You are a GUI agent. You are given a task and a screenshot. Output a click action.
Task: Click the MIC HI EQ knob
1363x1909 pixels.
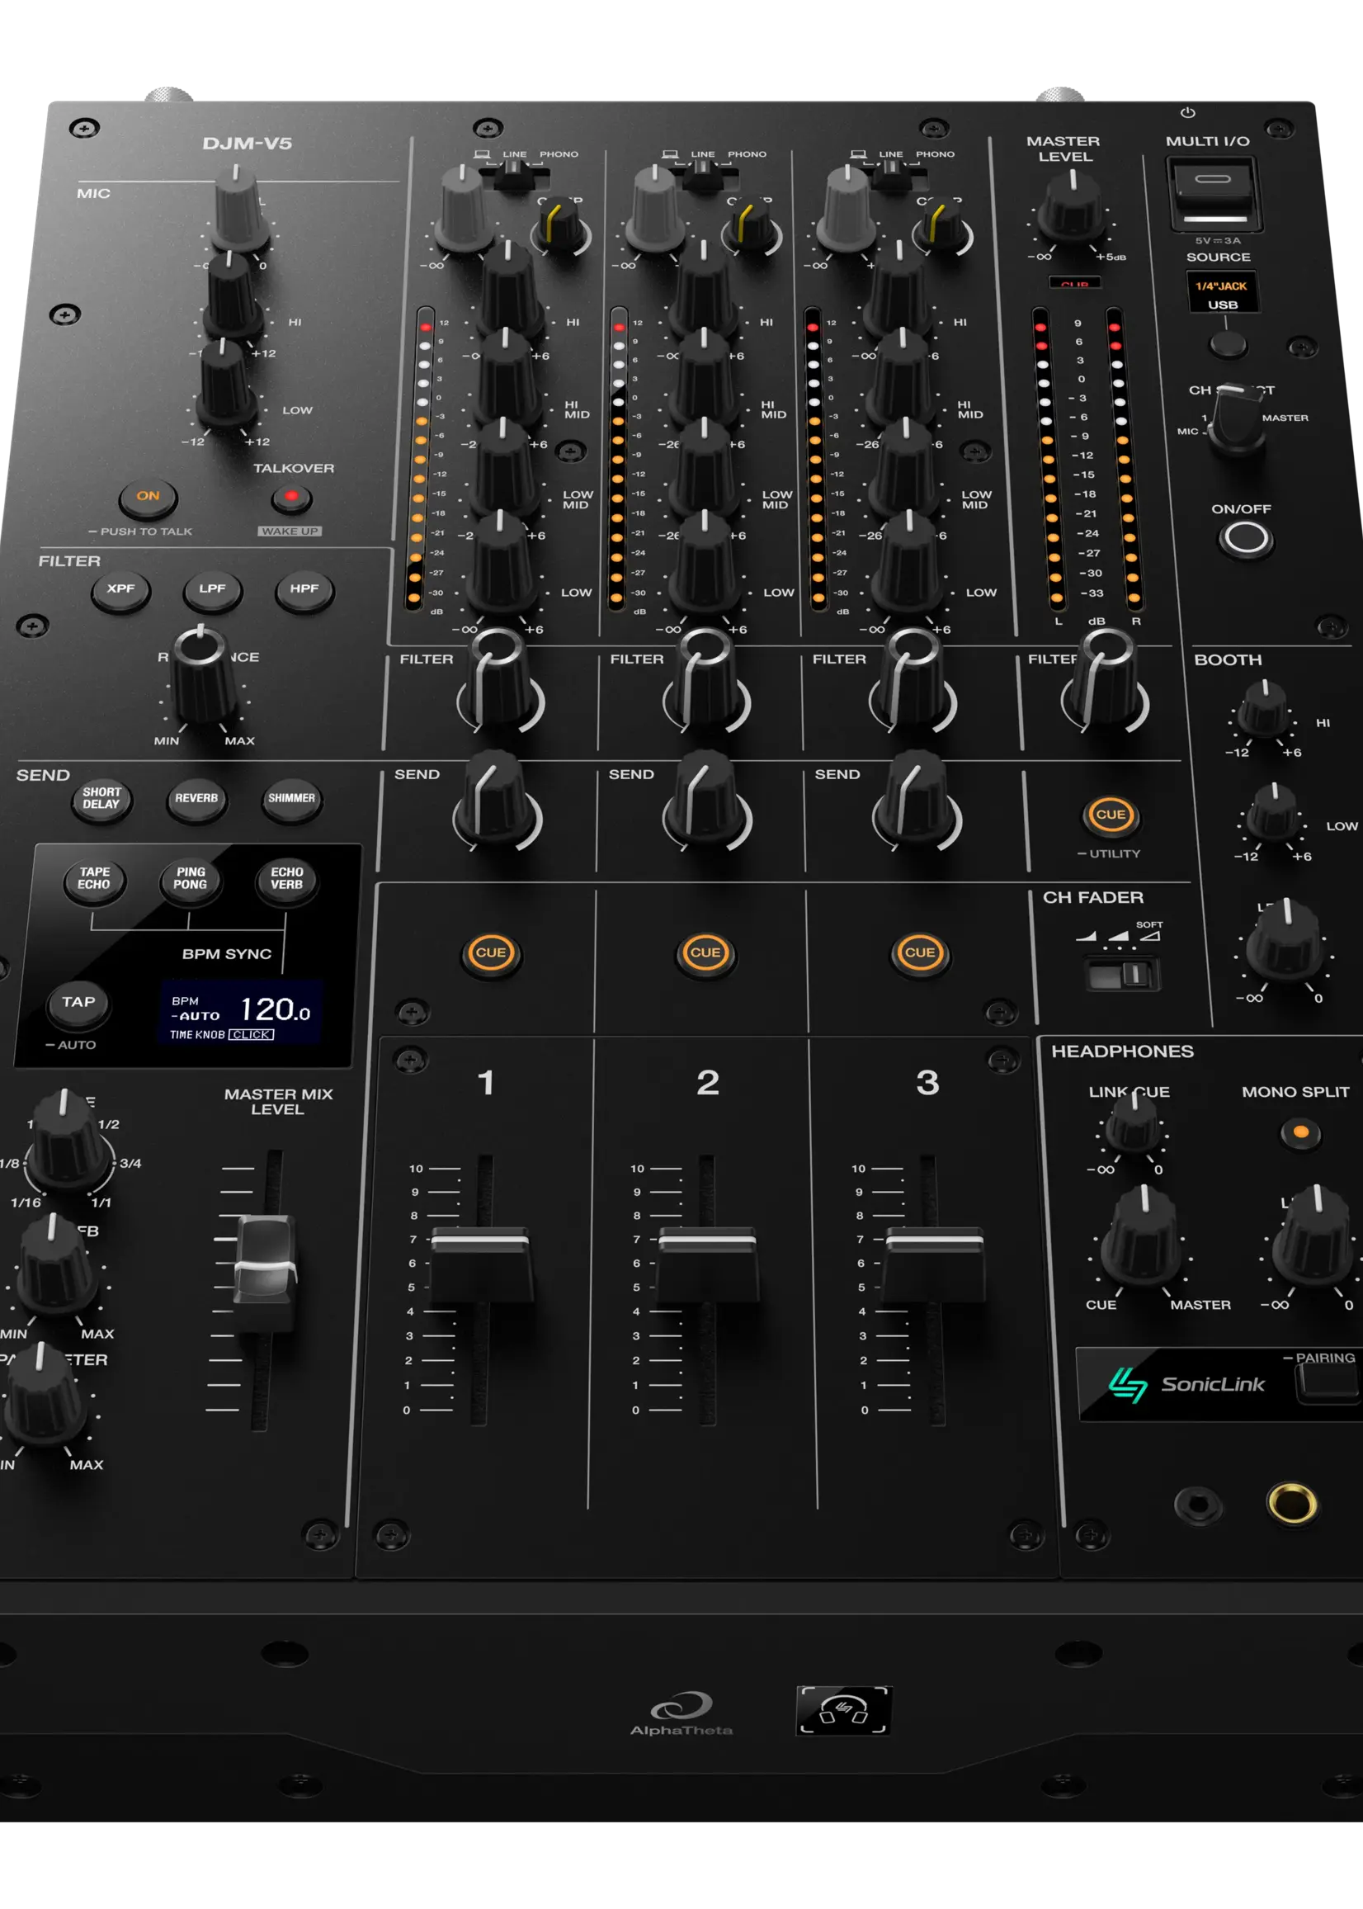pos(233,296)
